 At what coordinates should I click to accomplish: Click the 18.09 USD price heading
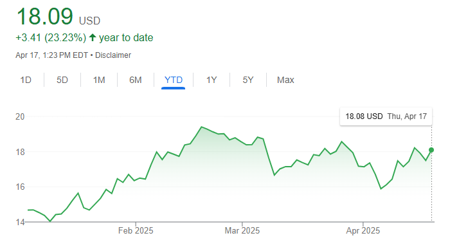coord(59,17)
